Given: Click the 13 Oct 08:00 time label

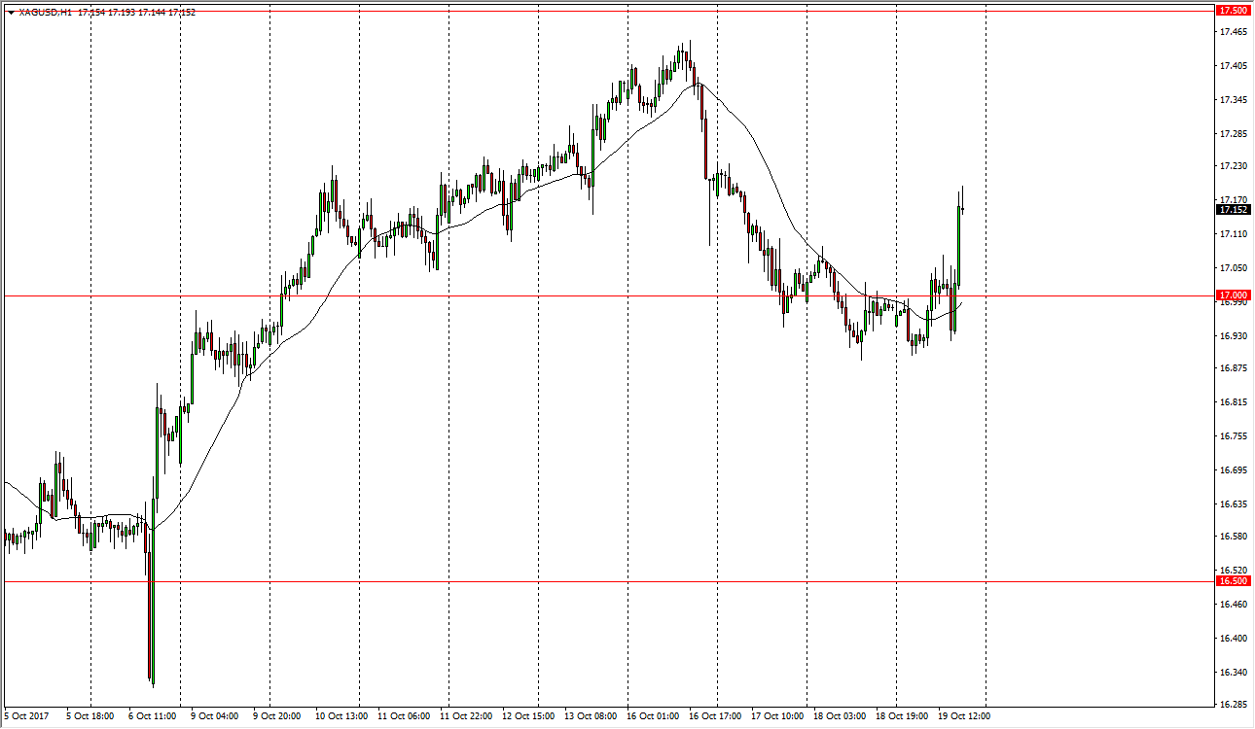Looking at the screenshot, I should 589,717.
